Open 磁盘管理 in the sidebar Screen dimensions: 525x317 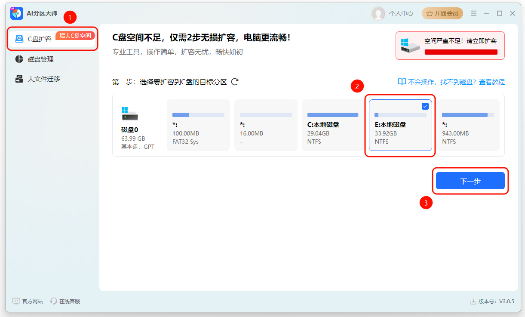coord(41,59)
